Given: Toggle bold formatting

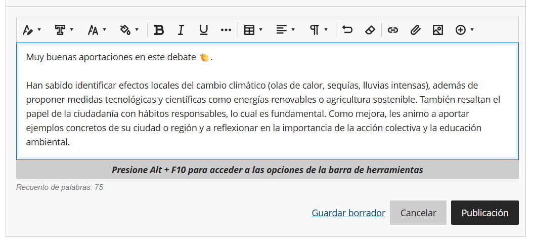Looking at the screenshot, I should [159, 30].
